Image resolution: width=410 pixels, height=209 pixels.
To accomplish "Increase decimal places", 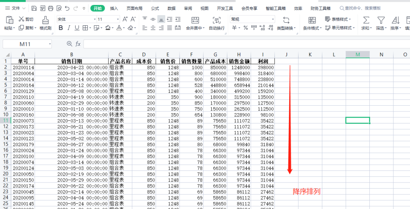I will point(262,28).
